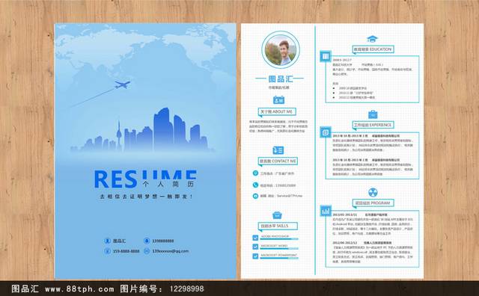
Task: Click the square document icon beside experience box
Action: (326, 132)
